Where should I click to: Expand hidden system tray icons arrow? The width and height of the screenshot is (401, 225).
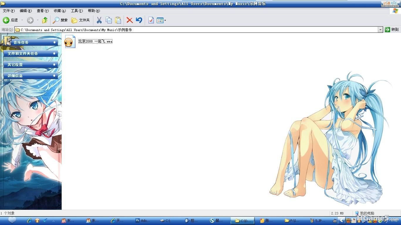pos(341,220)
